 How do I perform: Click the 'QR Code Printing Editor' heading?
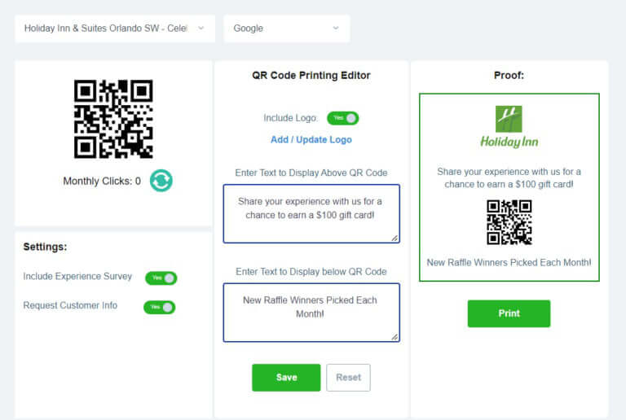[311, 76]
